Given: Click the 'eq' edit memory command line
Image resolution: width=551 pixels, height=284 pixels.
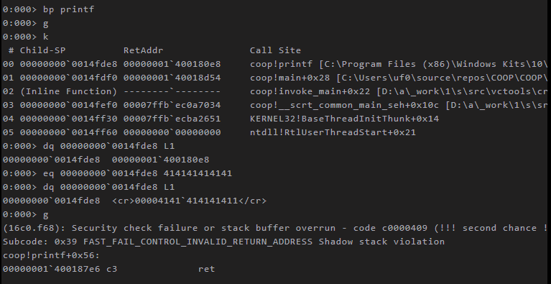Looking at the screenshot, I should 117,173.
